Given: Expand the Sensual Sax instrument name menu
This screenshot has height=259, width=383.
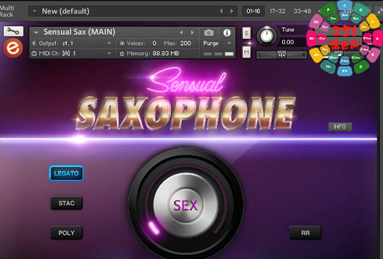Looking at the screenshot, I should coord(36,32).
